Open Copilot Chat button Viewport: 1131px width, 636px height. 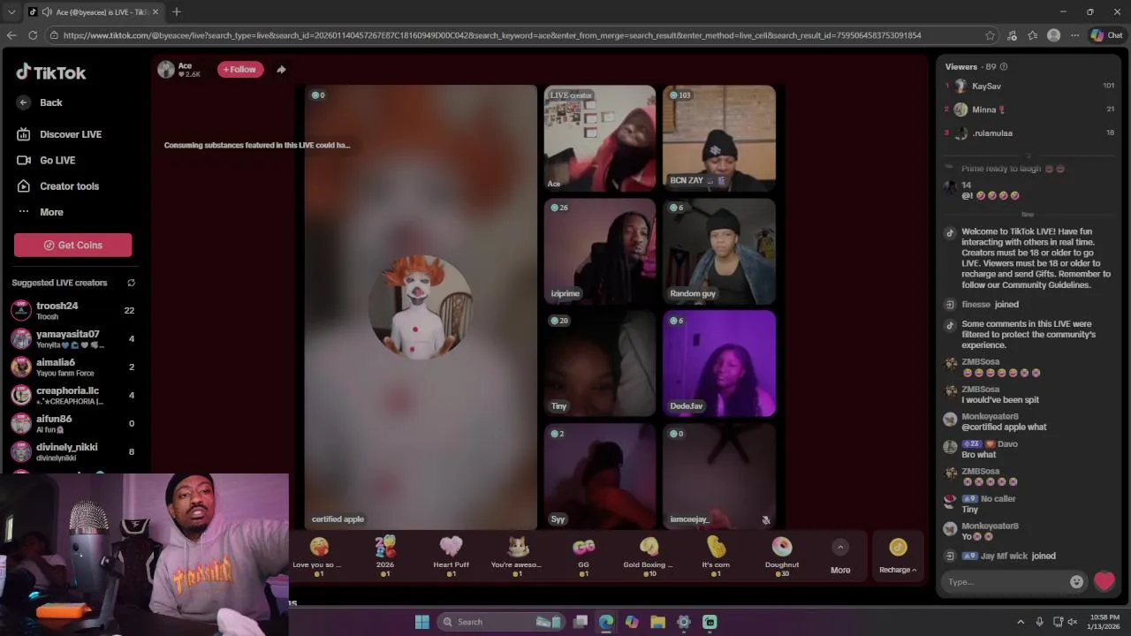(x=1106, y=35)
